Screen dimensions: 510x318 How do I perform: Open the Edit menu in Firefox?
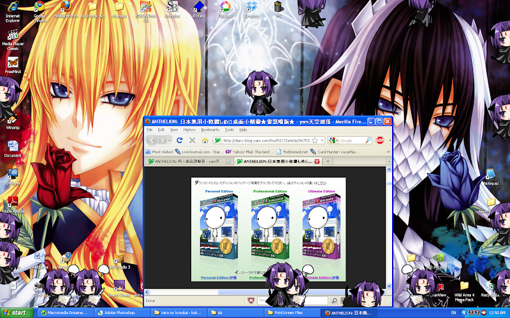(x=161, y=130)
